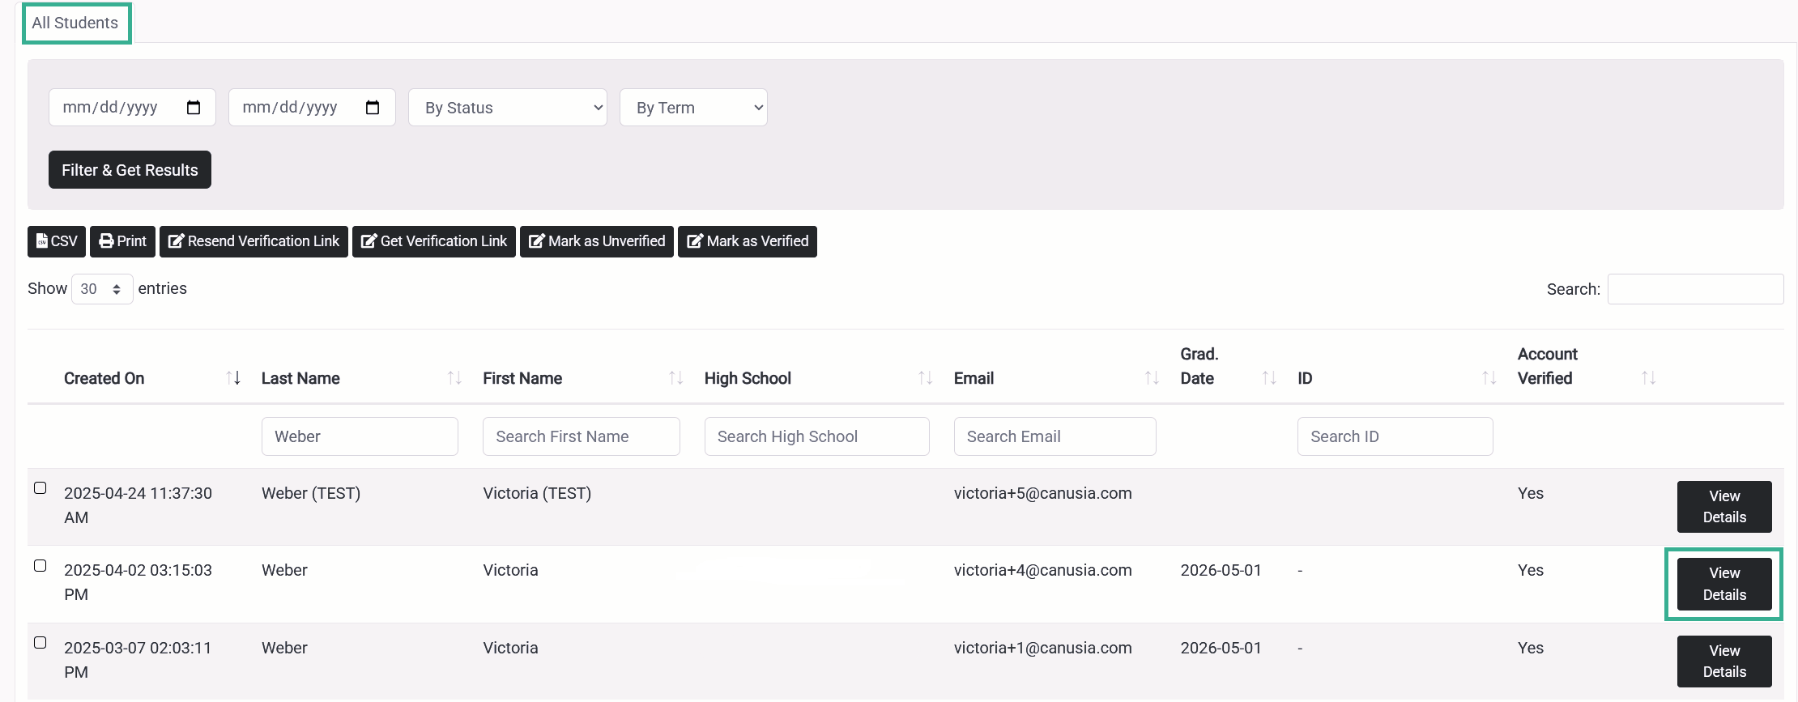This screenshot has width=1798, height=702.
Task: Expand the By Term dropdown
Action: (693, 108)
